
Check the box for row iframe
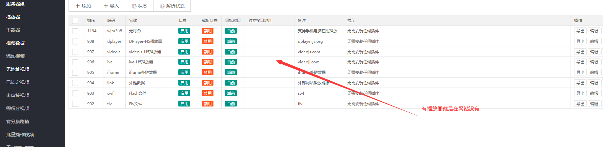pyautogui.click(x=75, y=73)
